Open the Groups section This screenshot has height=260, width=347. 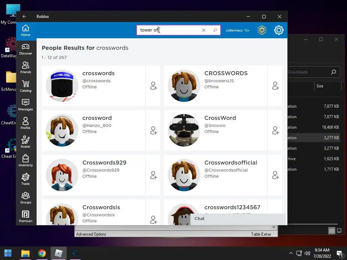click(25, 198)
